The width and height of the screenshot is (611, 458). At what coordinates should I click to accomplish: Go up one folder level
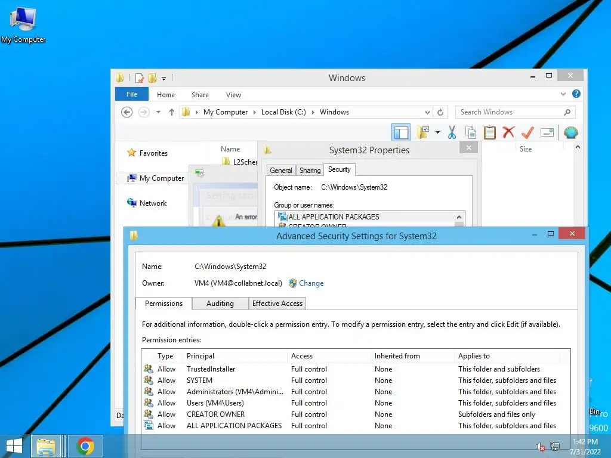(171, 112)
